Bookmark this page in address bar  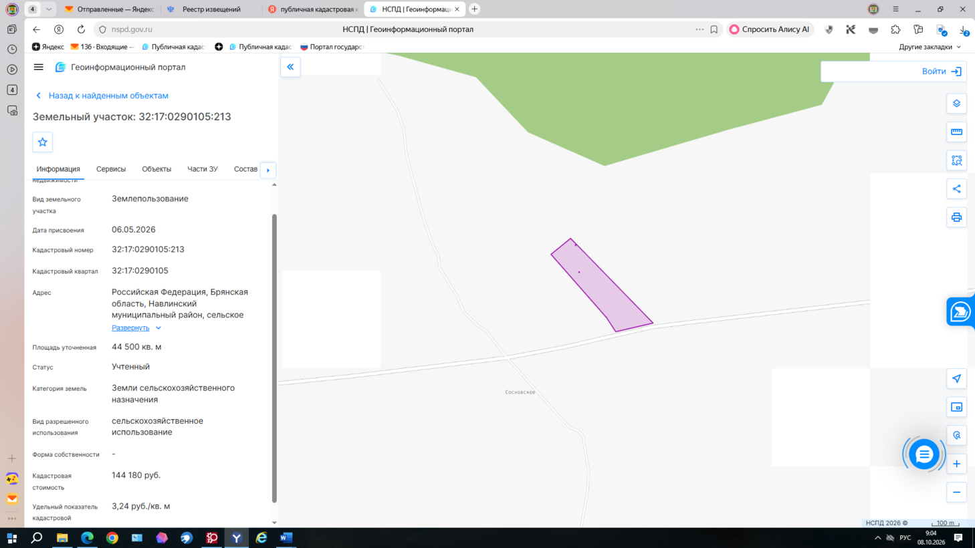(x=714, y=29)
